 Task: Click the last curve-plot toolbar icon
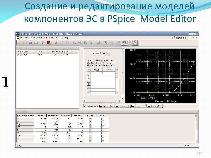pos(135,43)
